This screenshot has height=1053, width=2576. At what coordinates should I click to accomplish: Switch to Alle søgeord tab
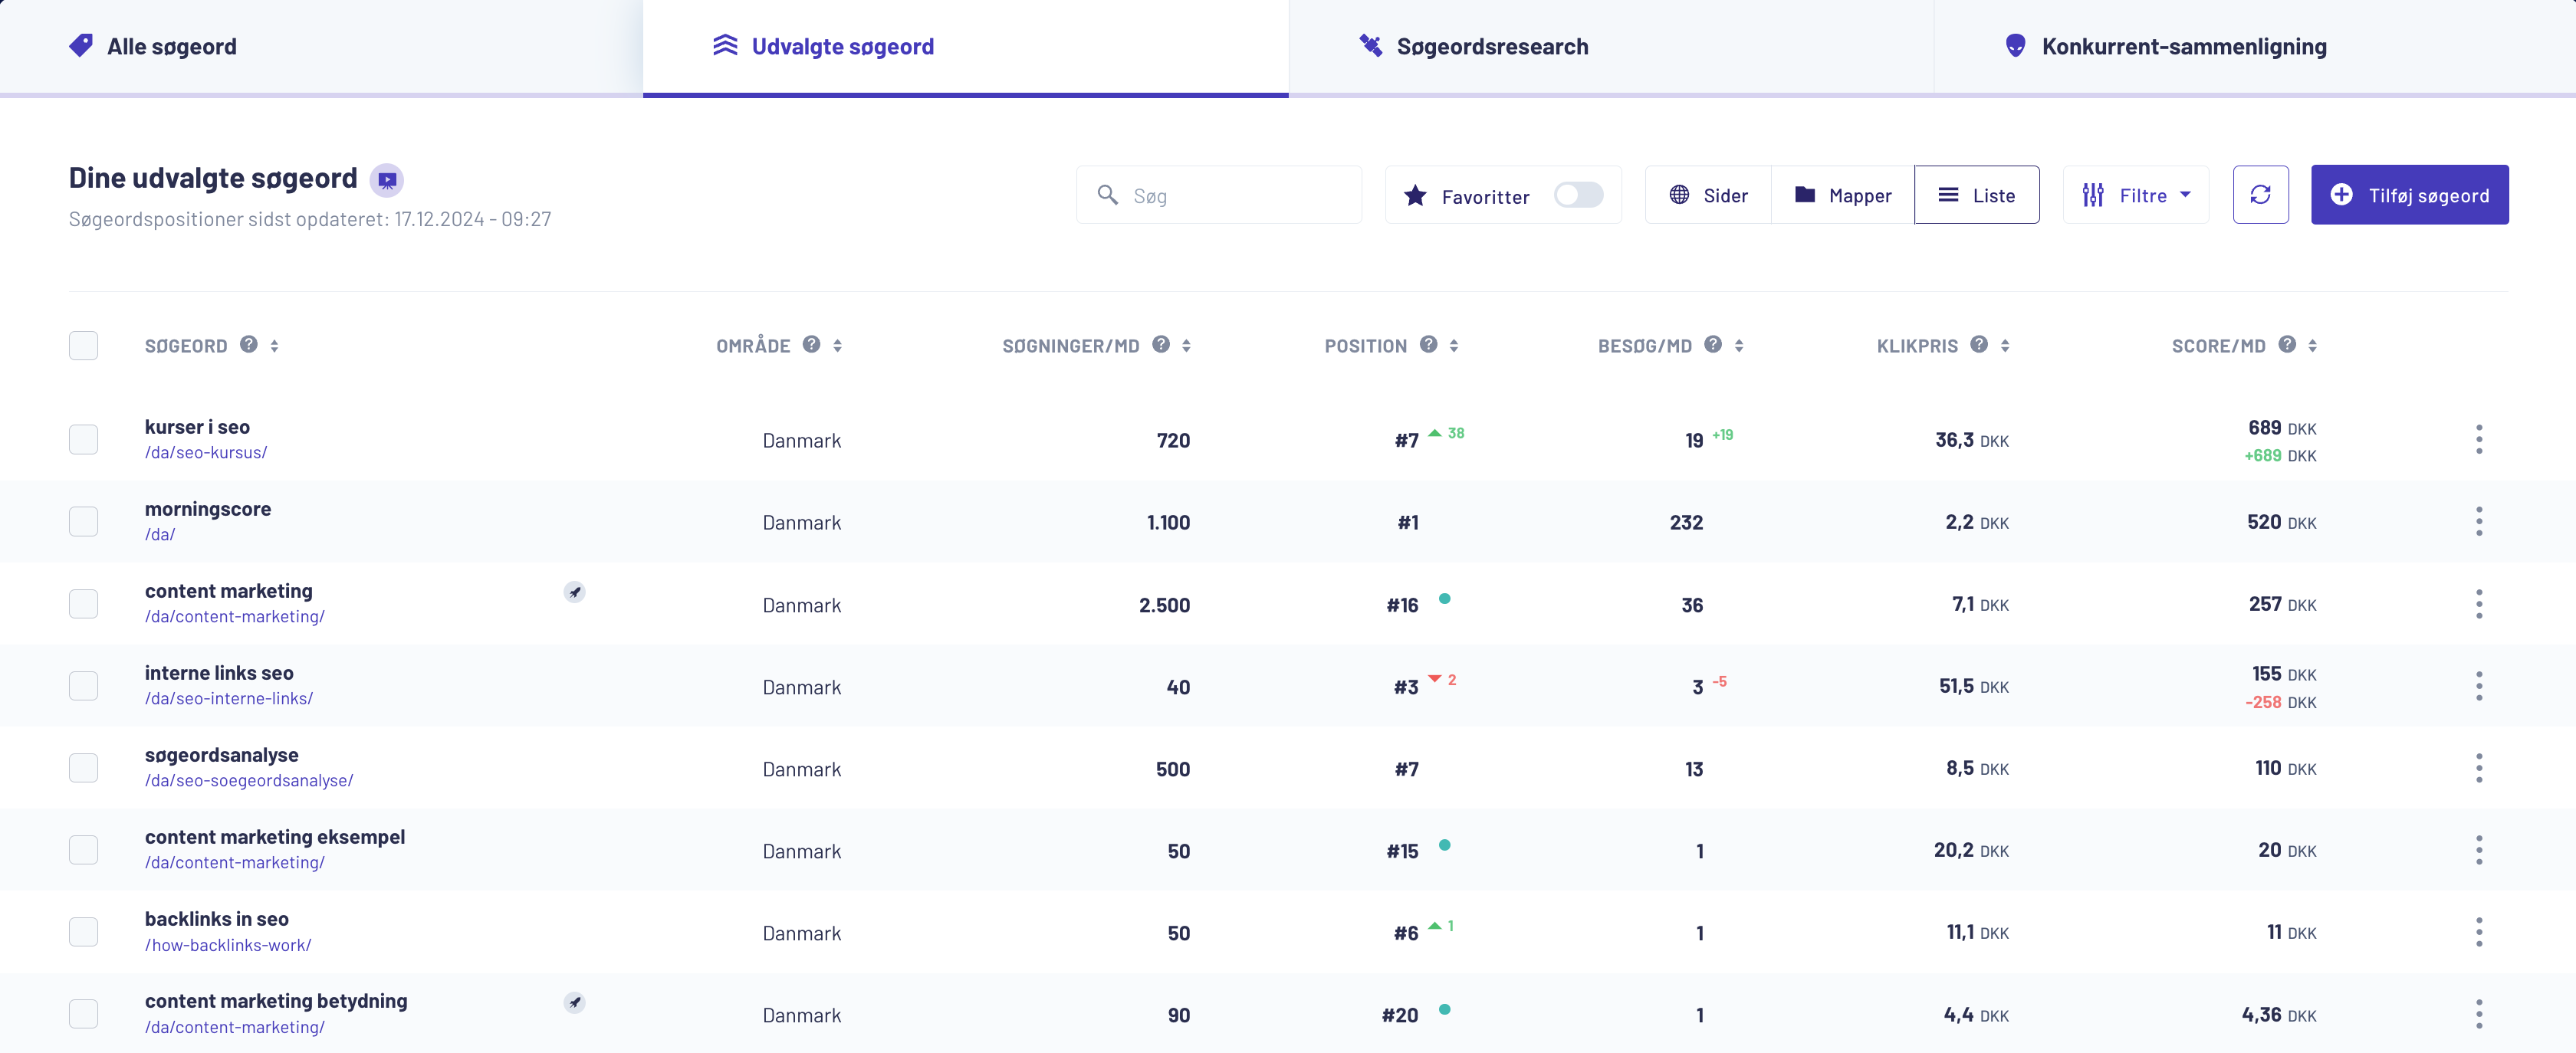tap(321, 47)
